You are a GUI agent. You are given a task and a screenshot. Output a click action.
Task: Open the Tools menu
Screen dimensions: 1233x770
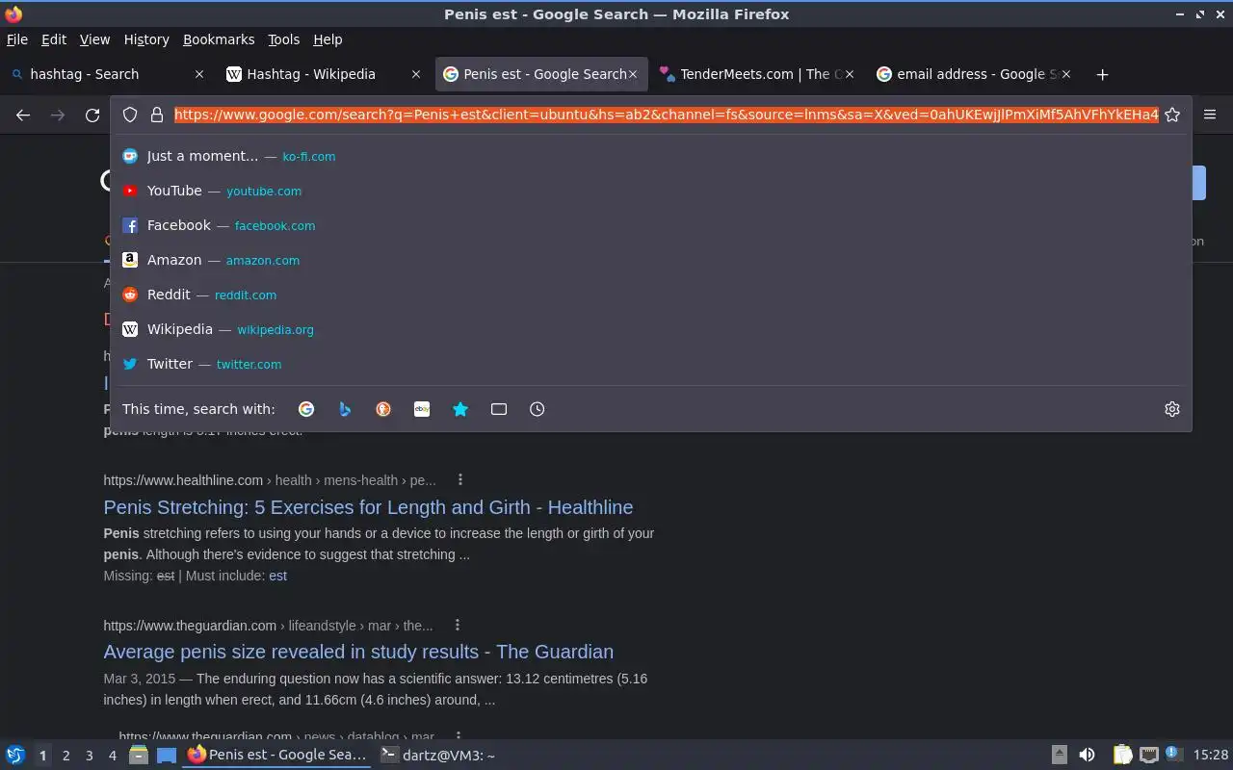pos(283,39)
